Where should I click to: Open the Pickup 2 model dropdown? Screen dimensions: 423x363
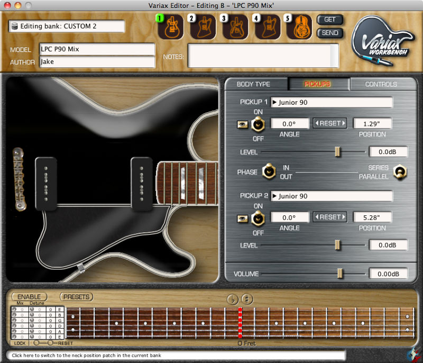coord(332,196)
